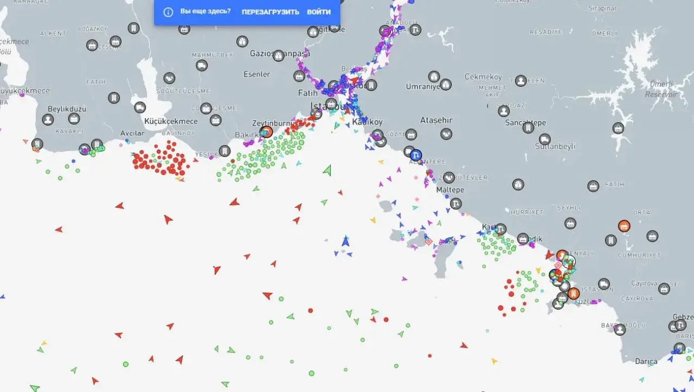Open the handshake marker below Ataşehir
The image size is (694, 392).
click(x=446, y=133)
